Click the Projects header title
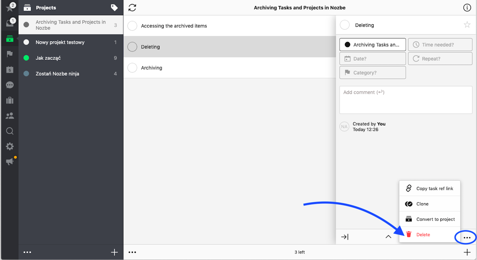The height and width of the screenshot is (260, 477). 46,8
